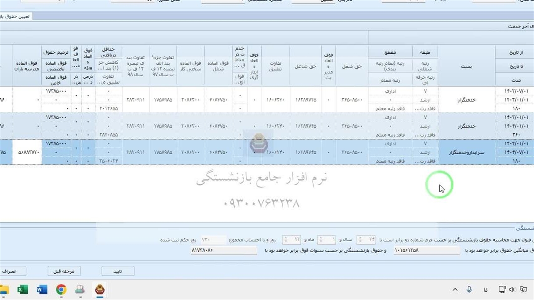This screenshot has width=534, height=300.
Task: Switch input language via the فا indicator
Action: (485, 290)
